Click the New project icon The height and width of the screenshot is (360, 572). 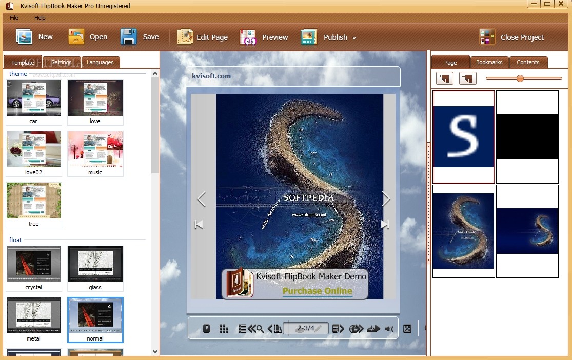coord(24,37)
